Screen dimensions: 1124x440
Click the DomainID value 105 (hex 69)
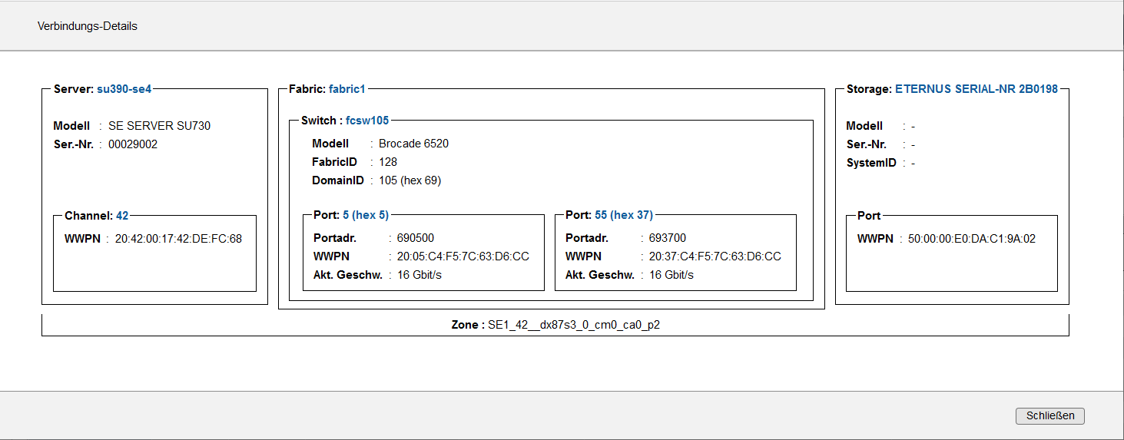[x=409, y=180]
